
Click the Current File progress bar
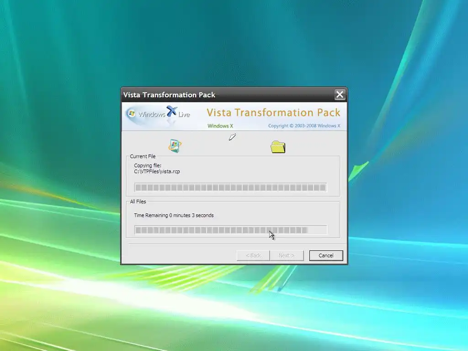230,187
